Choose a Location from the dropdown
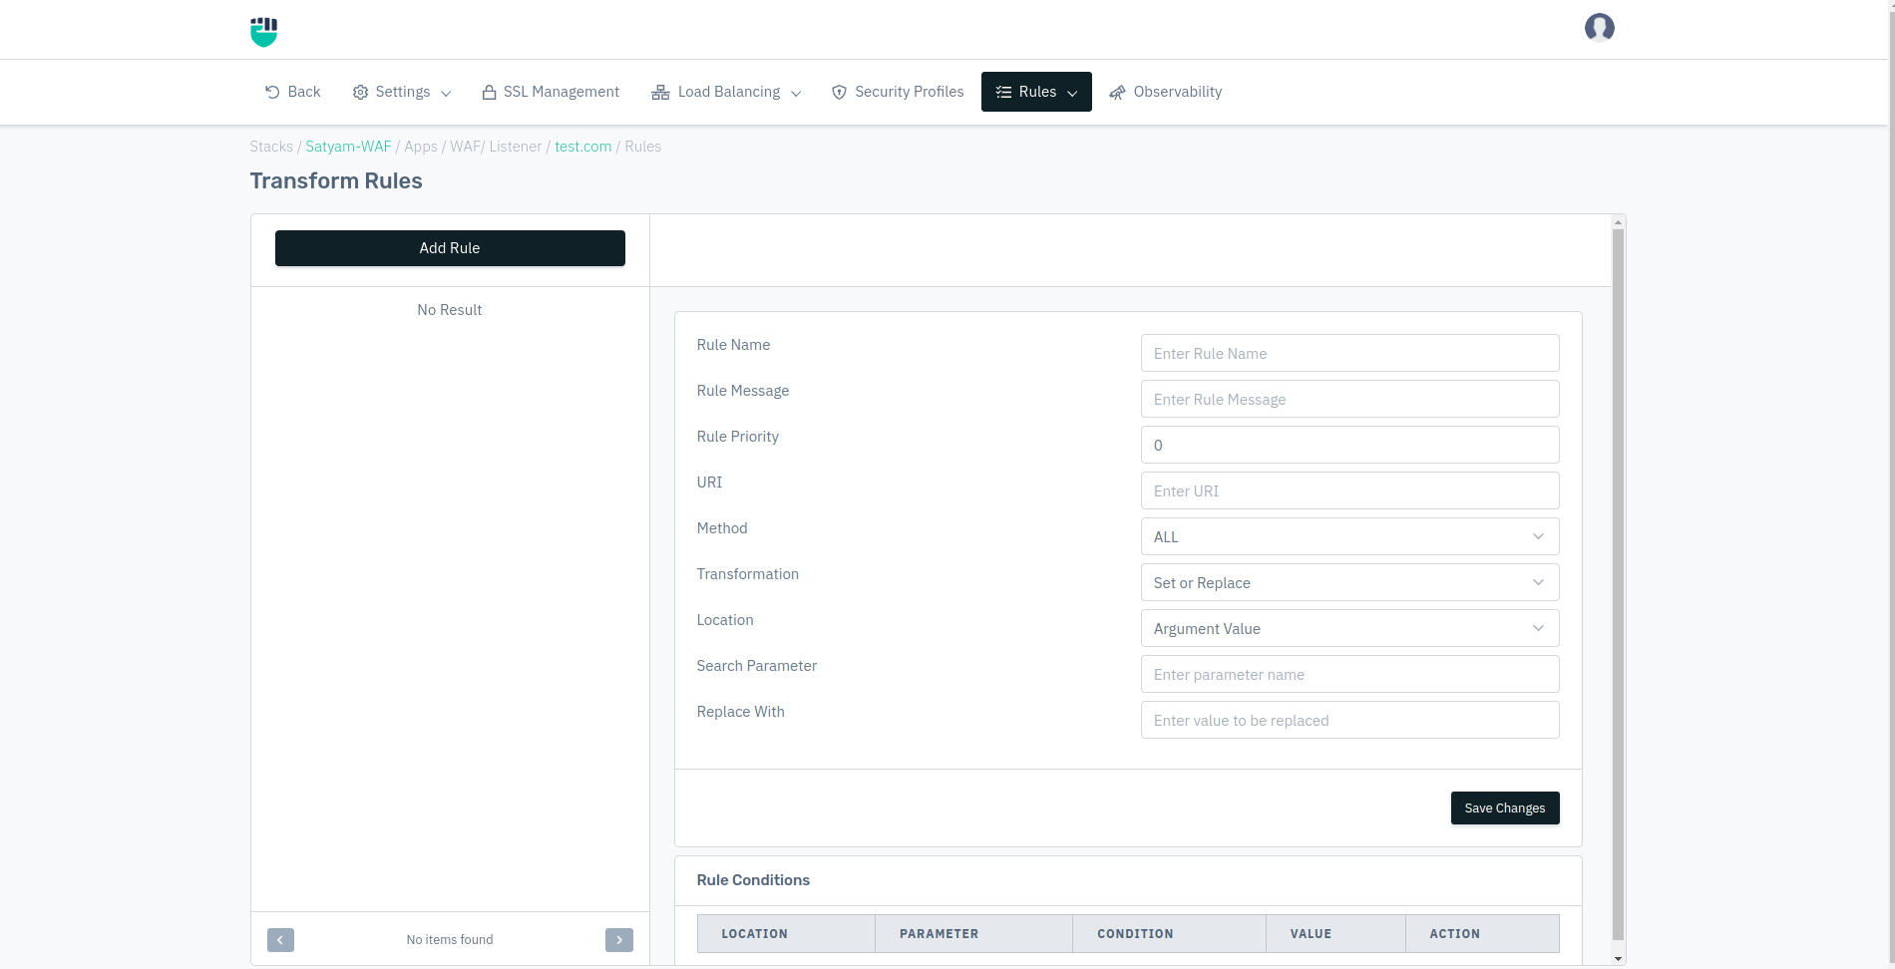1895x969 pixels. point(1348,628)
